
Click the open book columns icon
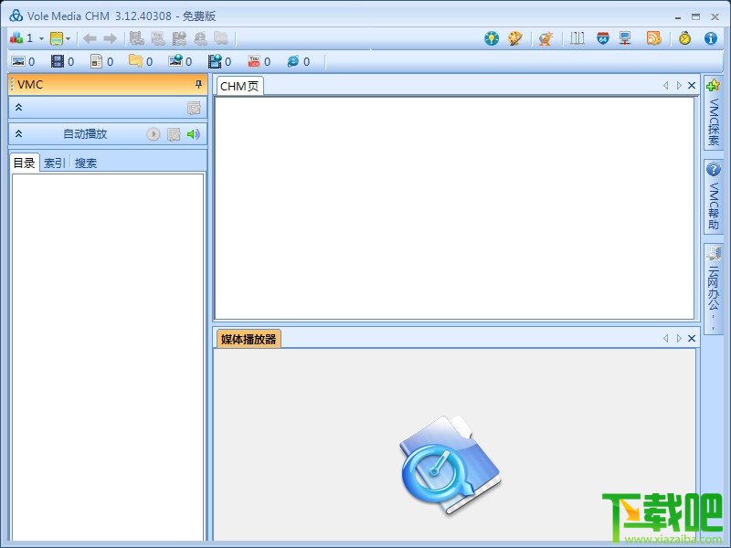(x=577, y=38)
